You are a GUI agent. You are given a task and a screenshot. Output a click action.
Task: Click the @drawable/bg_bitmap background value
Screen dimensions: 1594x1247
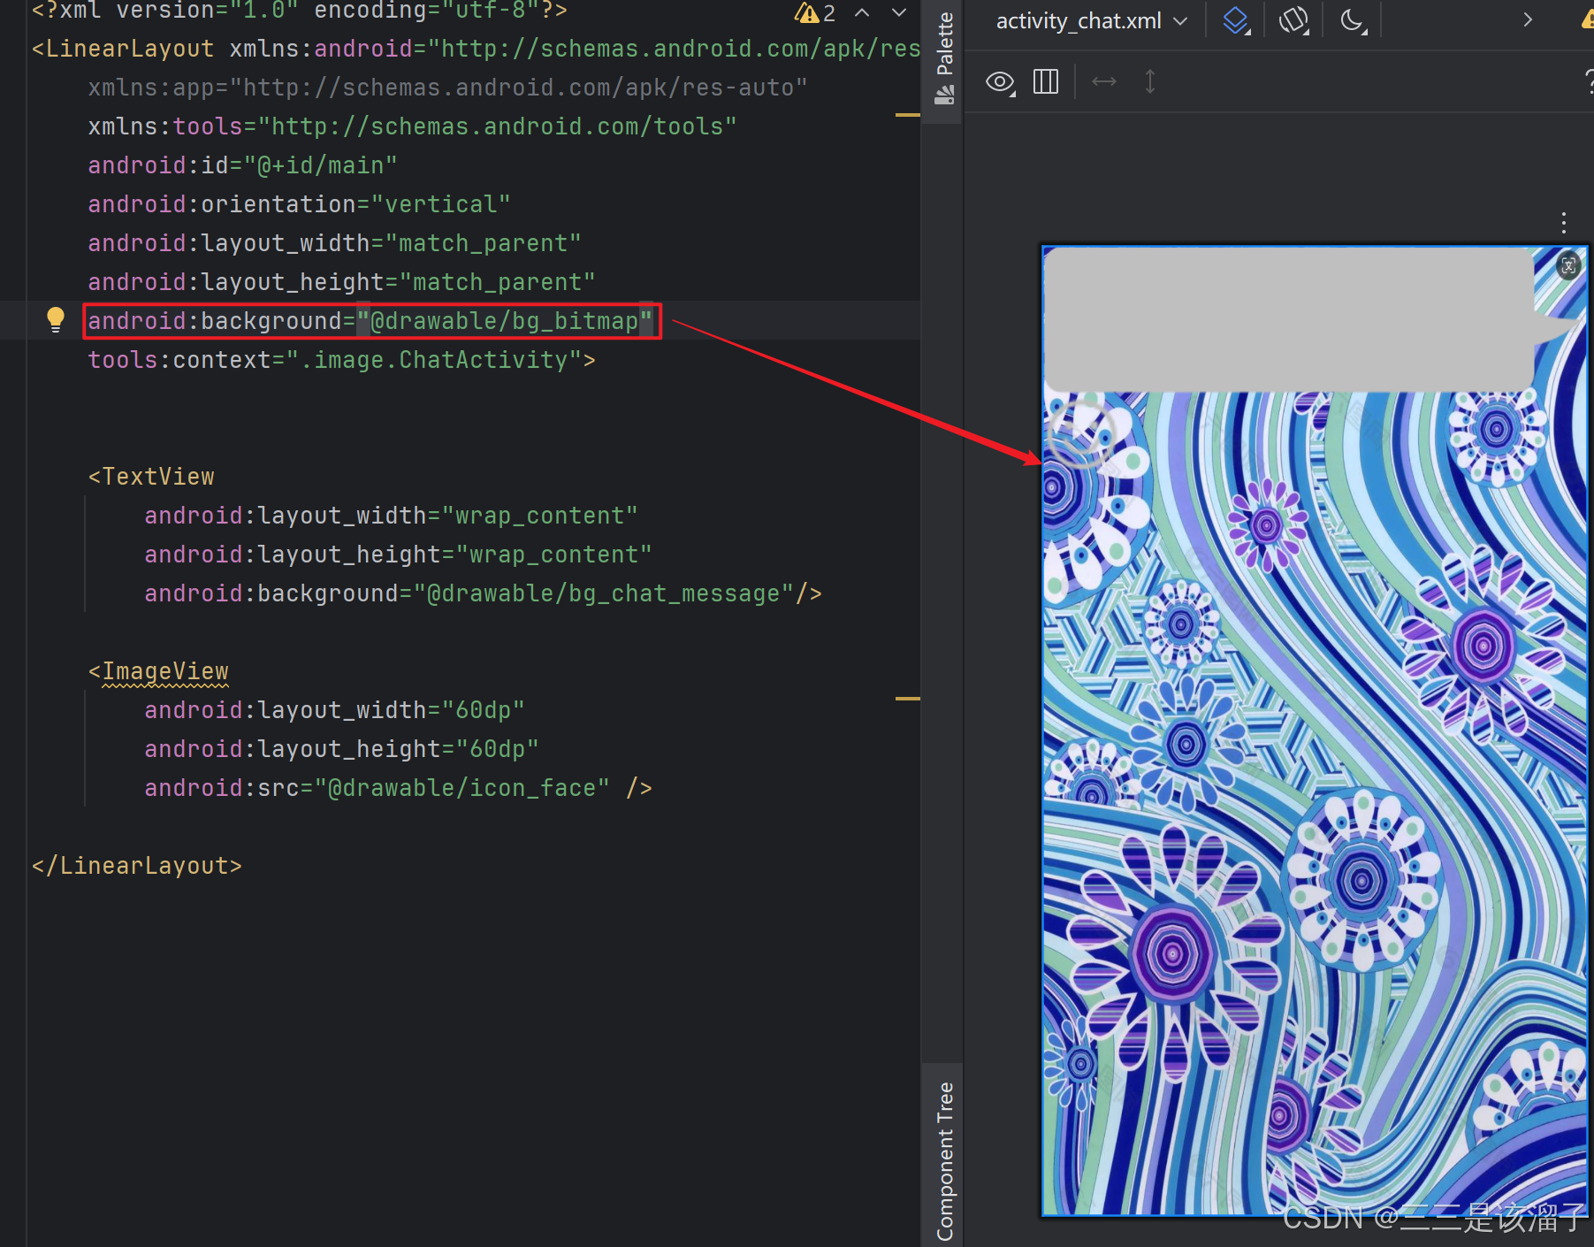(504, 321)
